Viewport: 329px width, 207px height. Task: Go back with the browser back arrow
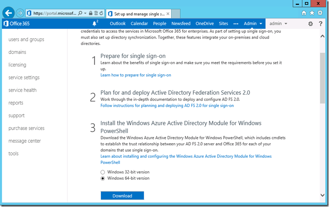pyautogui.click(x=9, y=13)
